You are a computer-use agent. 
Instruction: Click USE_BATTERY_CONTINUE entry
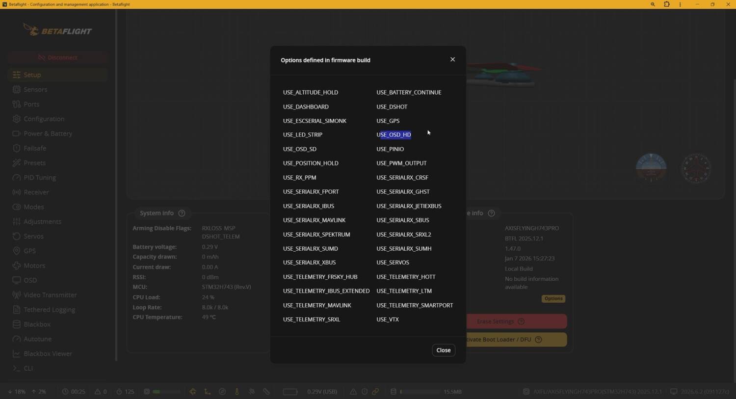(409, 92)
